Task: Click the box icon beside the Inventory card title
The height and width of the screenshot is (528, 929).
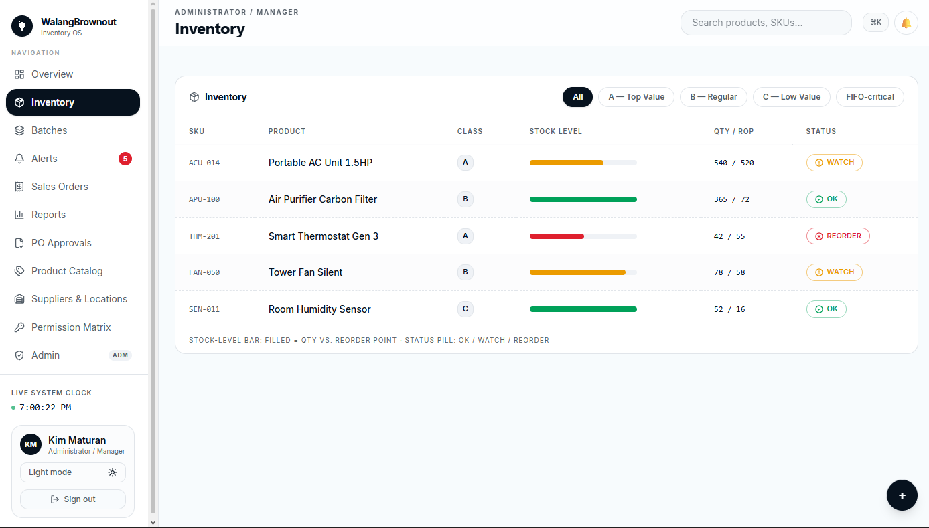Action: (x=194, y=97)
